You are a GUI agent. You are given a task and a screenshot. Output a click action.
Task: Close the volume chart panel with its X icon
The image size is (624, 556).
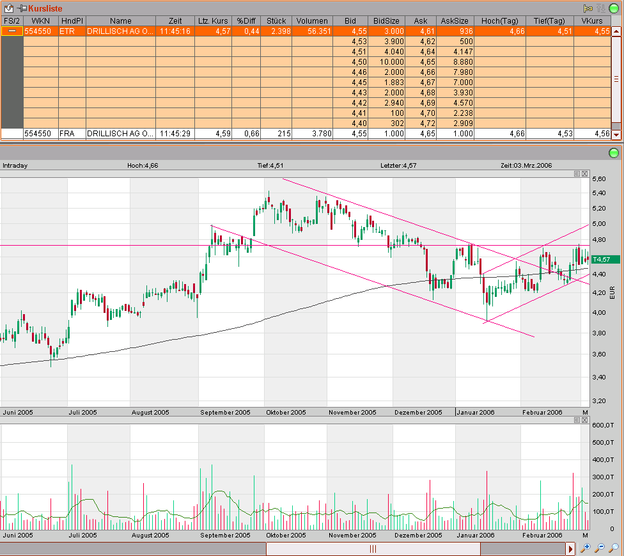click(x=584, y=420)
